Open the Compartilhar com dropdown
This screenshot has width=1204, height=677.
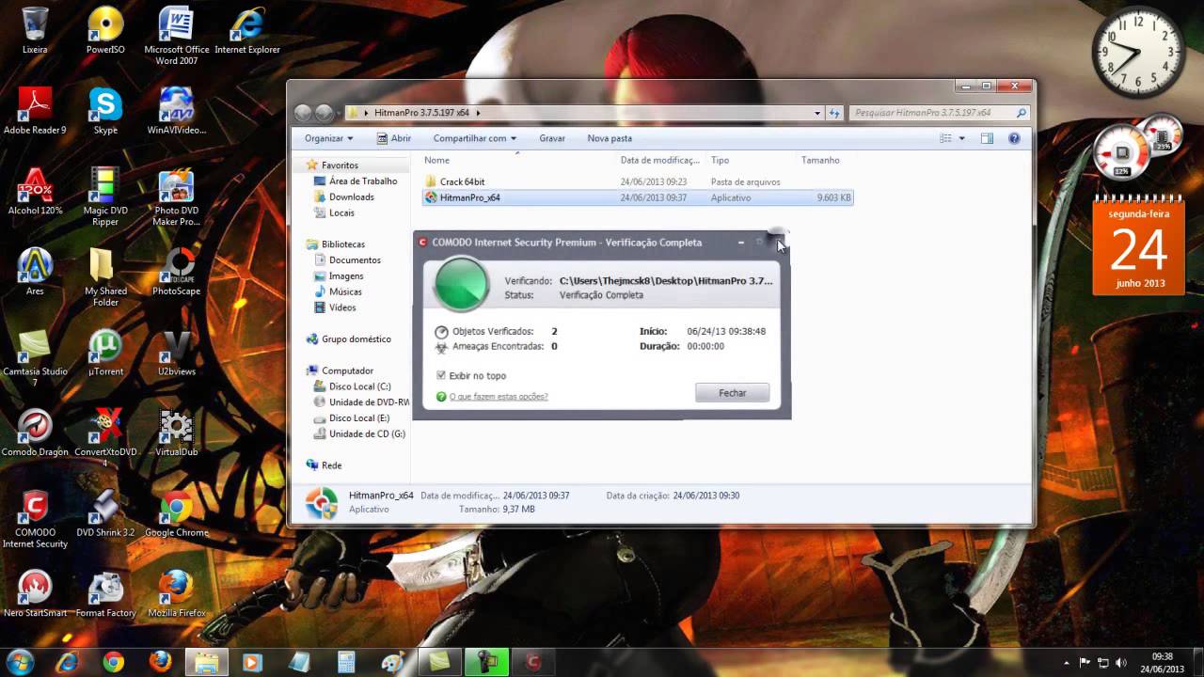click(475, 138)
